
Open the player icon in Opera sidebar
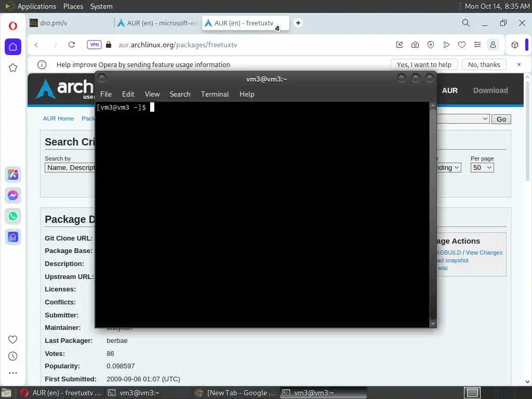[x=13, y=237]
